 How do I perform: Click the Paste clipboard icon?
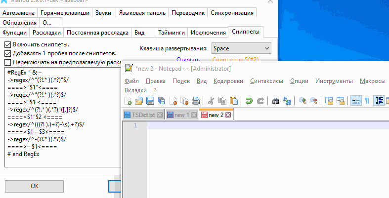234,101
